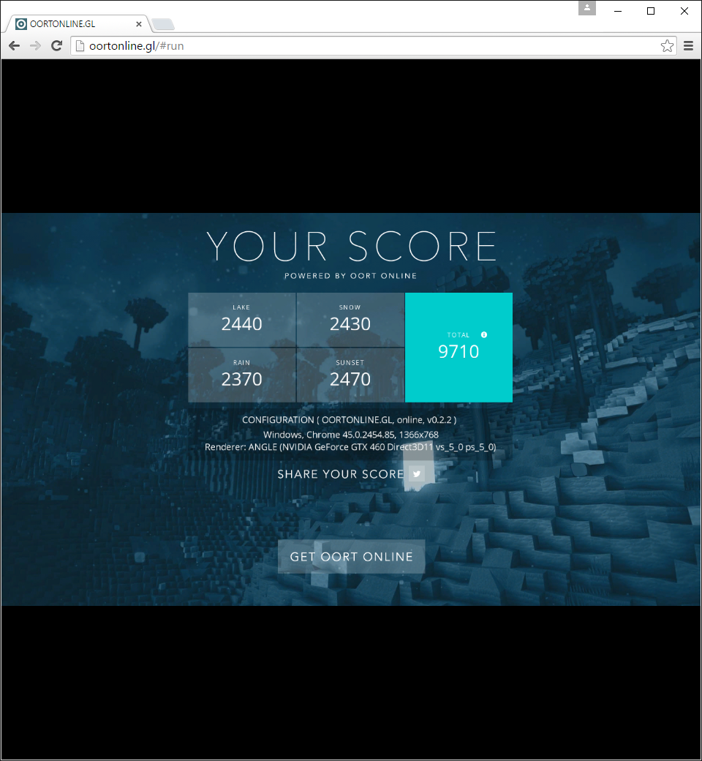Open a new tab with the blank tab button
The height and width of the screenshot is (761, 702).
163,24
